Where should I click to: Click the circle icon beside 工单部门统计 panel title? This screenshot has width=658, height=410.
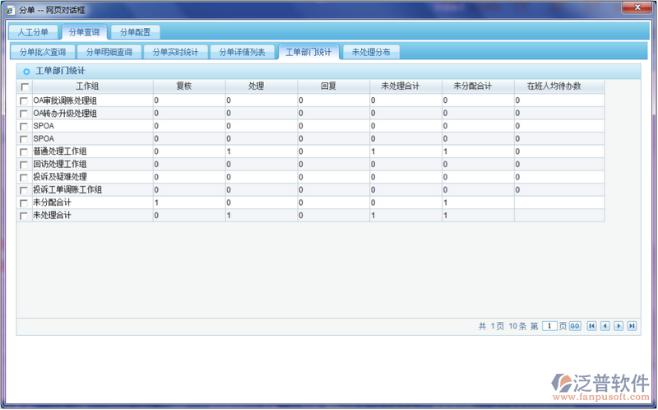point(26,72)
